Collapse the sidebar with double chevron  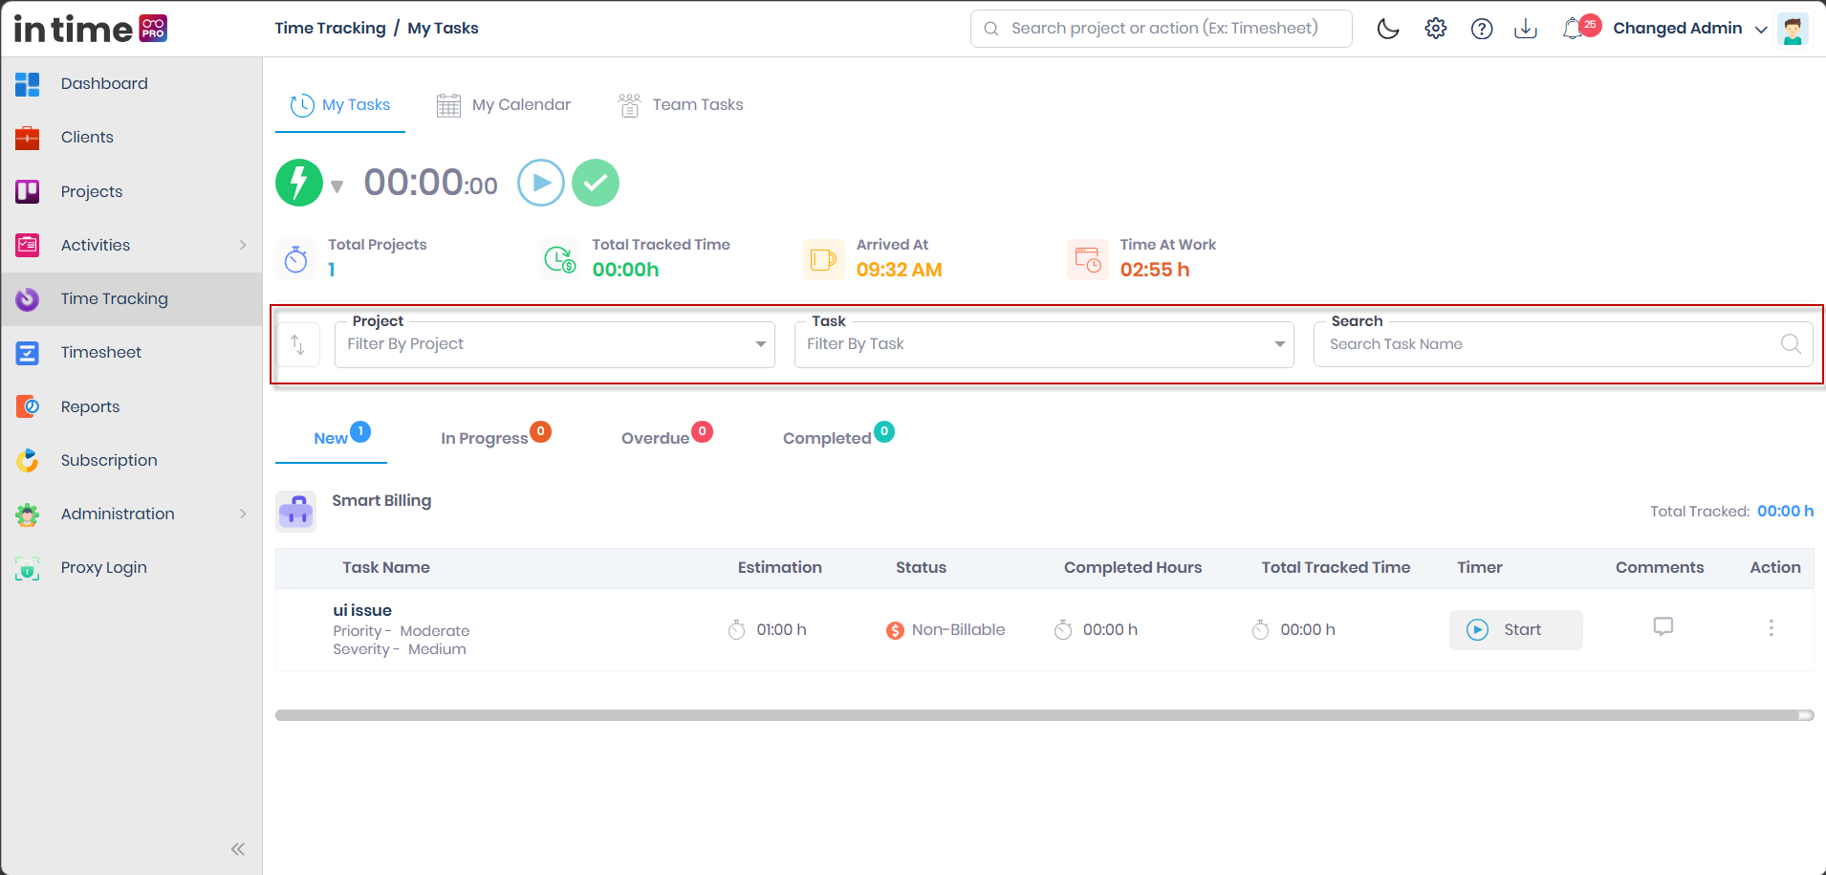[x=238, y=849]
